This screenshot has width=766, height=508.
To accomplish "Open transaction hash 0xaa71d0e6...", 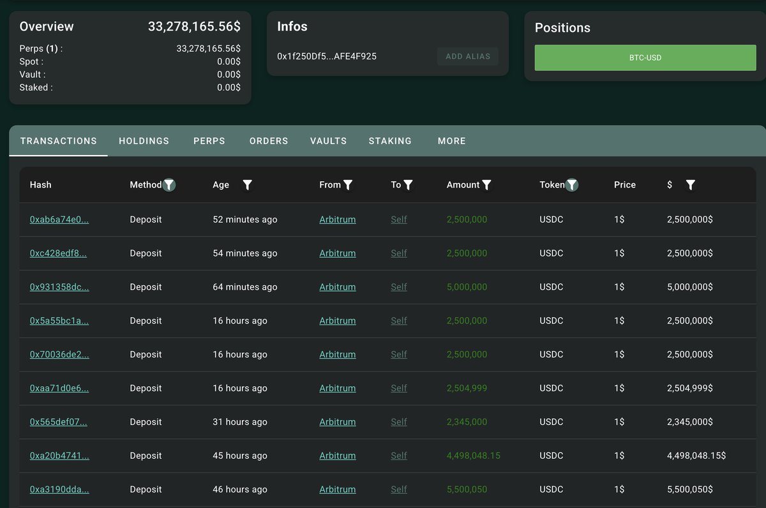I will (x=59, y=389).
